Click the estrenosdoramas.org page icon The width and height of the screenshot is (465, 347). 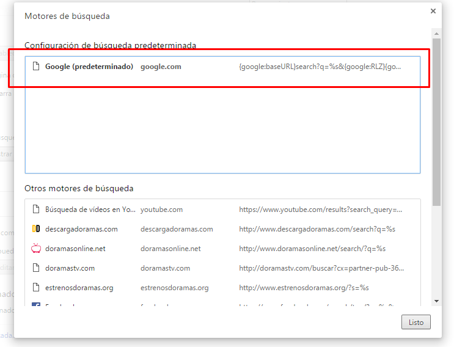(x=36, y=287)
